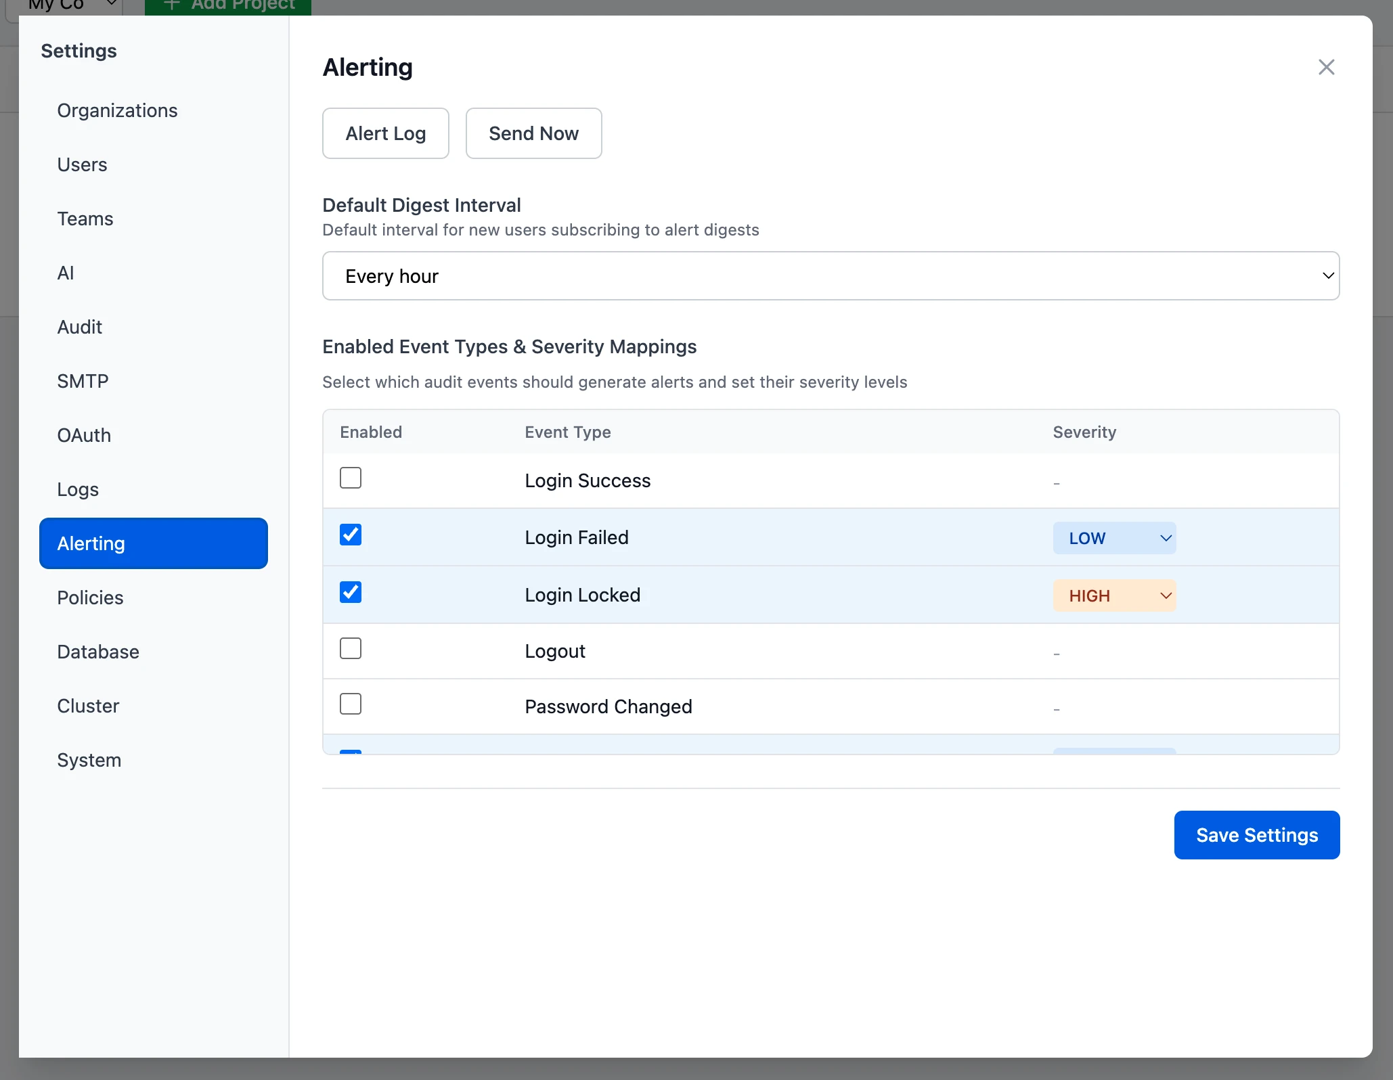This screenshot has height=1080, width=1393.
Task: Open the Cluster settings section
Action: [x=88, y=706]
